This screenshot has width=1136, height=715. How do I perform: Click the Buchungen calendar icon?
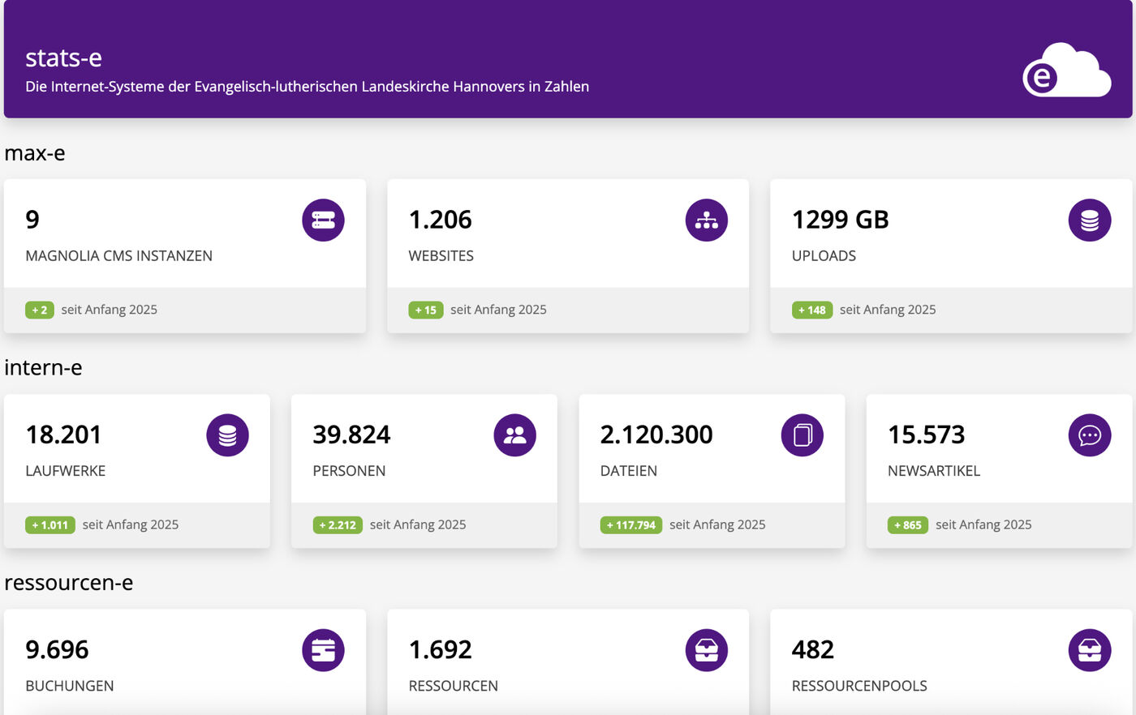pyautogui.click(x=323, y=650)
